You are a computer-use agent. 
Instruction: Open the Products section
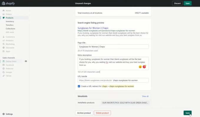click(x=9, y=18)
